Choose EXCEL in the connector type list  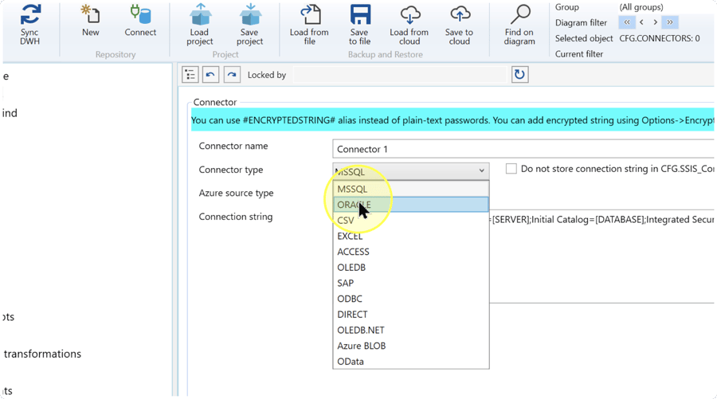410,236
